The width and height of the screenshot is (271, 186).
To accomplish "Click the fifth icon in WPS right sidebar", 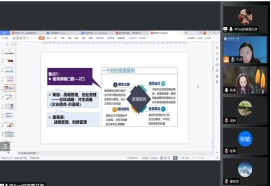I will click(217, 70).
